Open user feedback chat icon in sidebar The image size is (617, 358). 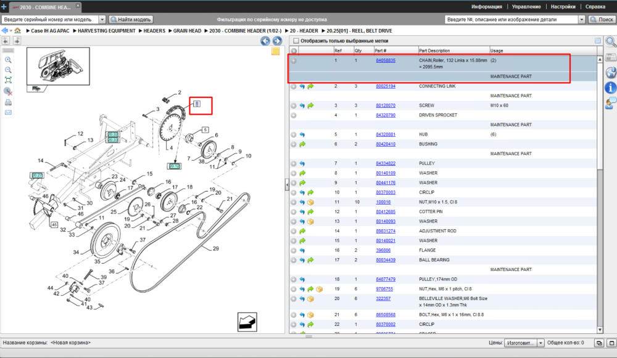click(611, 104)
